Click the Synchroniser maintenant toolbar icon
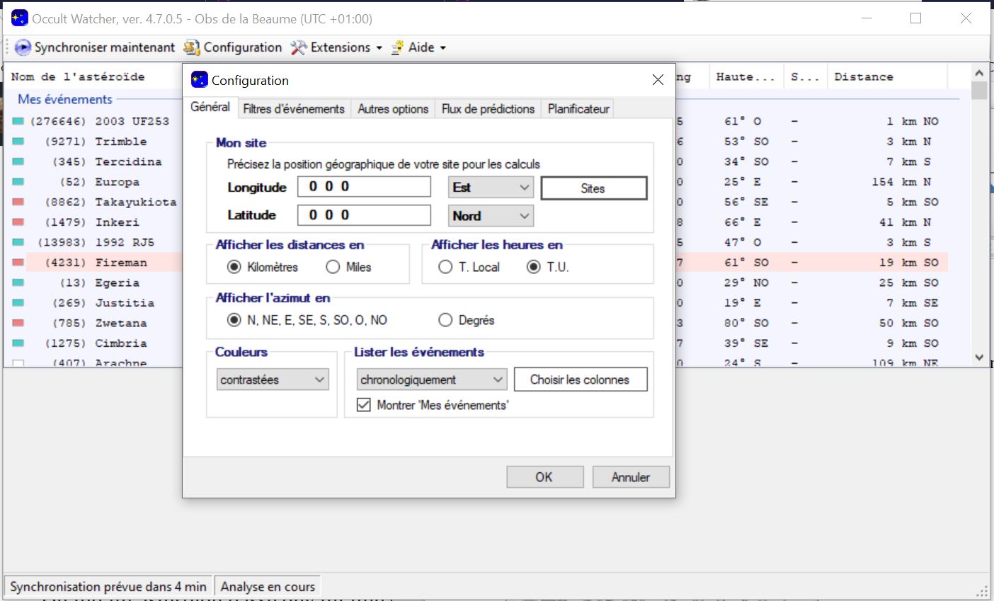994x601 pixels. (x=23, y=47)
